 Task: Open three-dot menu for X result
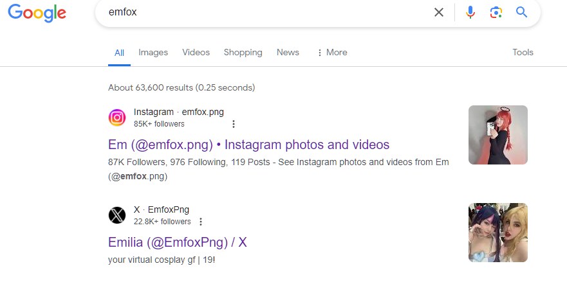point(201,222)
